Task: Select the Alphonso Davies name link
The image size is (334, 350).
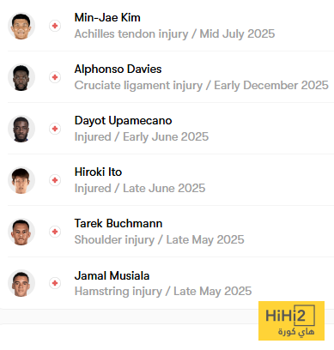Action: [x=118, y=69]
